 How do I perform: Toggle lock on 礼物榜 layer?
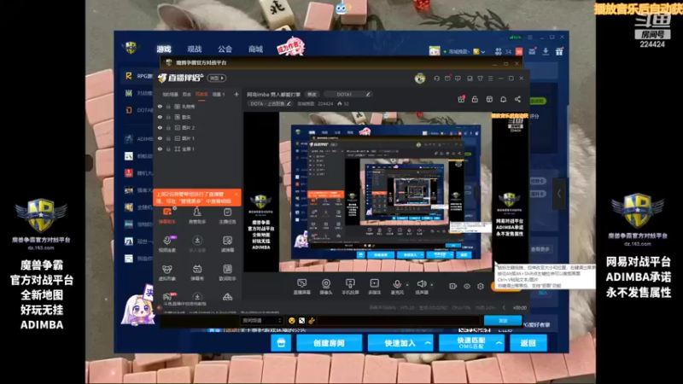pyautogui.click(x=168, y=106)
